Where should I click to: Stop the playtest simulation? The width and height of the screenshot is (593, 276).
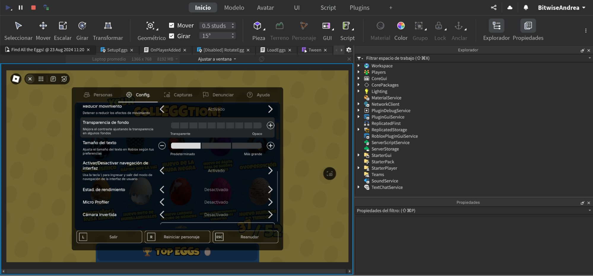click(x=33, y=7)
